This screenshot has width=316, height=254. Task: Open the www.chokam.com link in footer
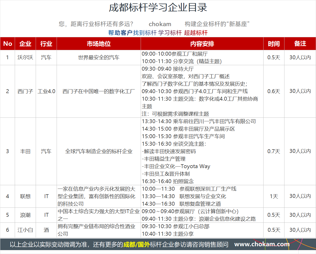pos(262,244)
